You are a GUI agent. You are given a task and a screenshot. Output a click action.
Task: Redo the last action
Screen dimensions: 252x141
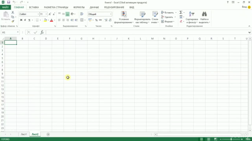tap(21, 2)
